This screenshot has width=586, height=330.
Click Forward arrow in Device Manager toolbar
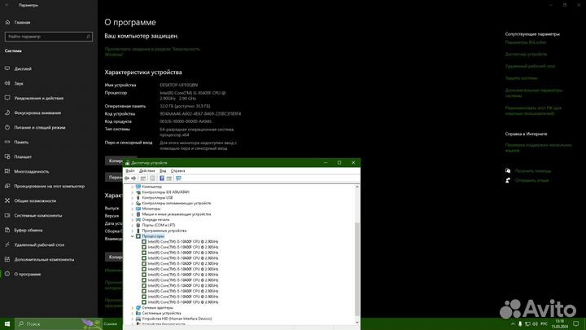133,178
